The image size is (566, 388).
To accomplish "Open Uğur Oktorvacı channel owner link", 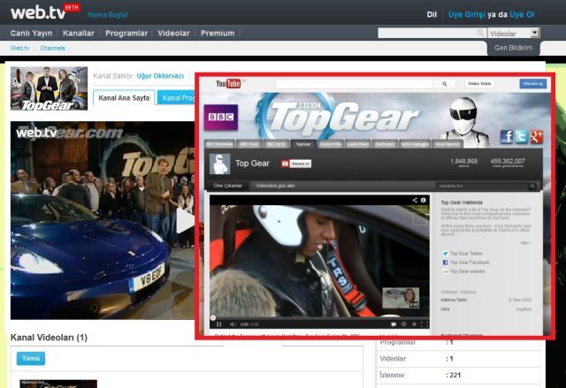I will (160, 76).
